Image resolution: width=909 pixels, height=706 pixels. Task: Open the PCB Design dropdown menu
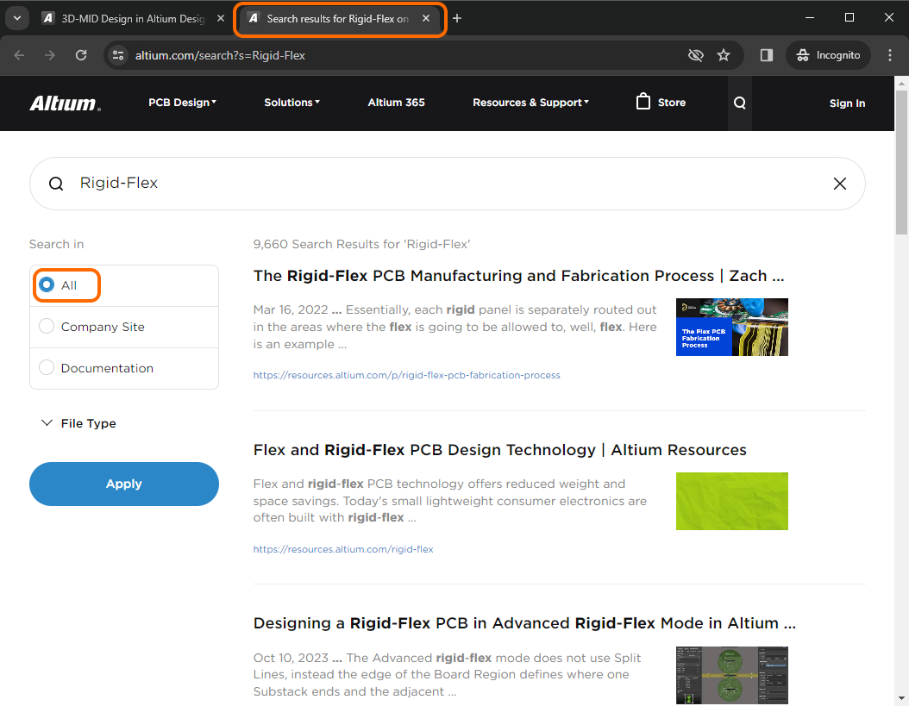(x=182, y=103)
